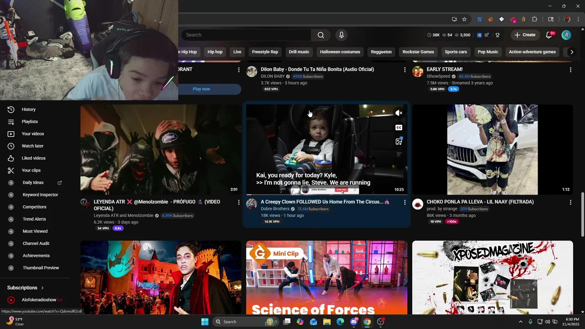Image resolution: width=585 pixels, height=329 pixels.
Task: Select the Halloween costumes chip
Action: pos(340,52)
